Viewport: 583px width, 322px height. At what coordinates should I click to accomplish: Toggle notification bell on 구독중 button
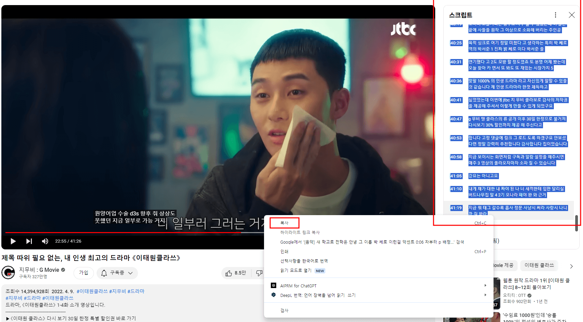point(104,273)
